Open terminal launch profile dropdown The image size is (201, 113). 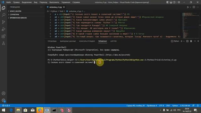[x=184, y=41]
